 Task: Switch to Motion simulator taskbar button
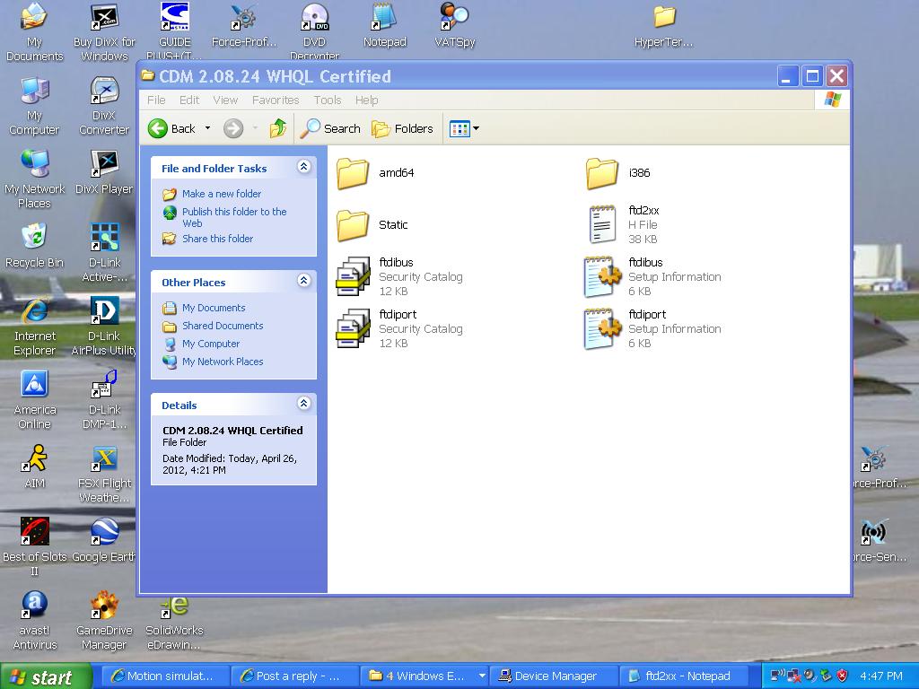pyautogui.click(x=166, y=676)
